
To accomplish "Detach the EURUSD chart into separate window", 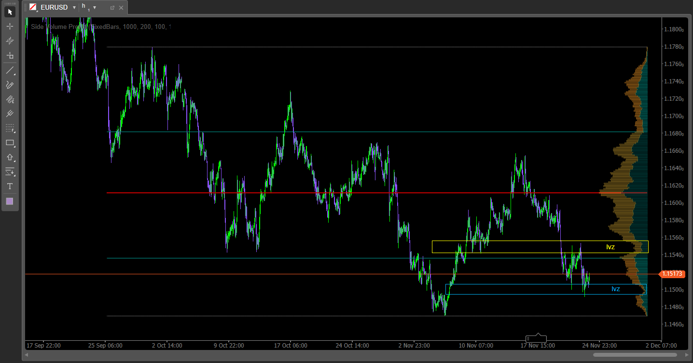I will (112, 8).
